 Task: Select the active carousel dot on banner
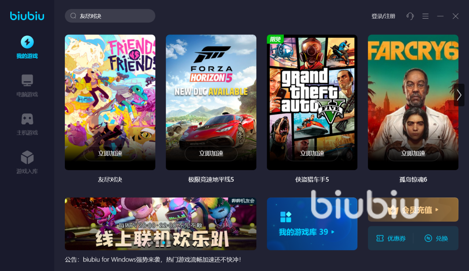pos(163,242)
